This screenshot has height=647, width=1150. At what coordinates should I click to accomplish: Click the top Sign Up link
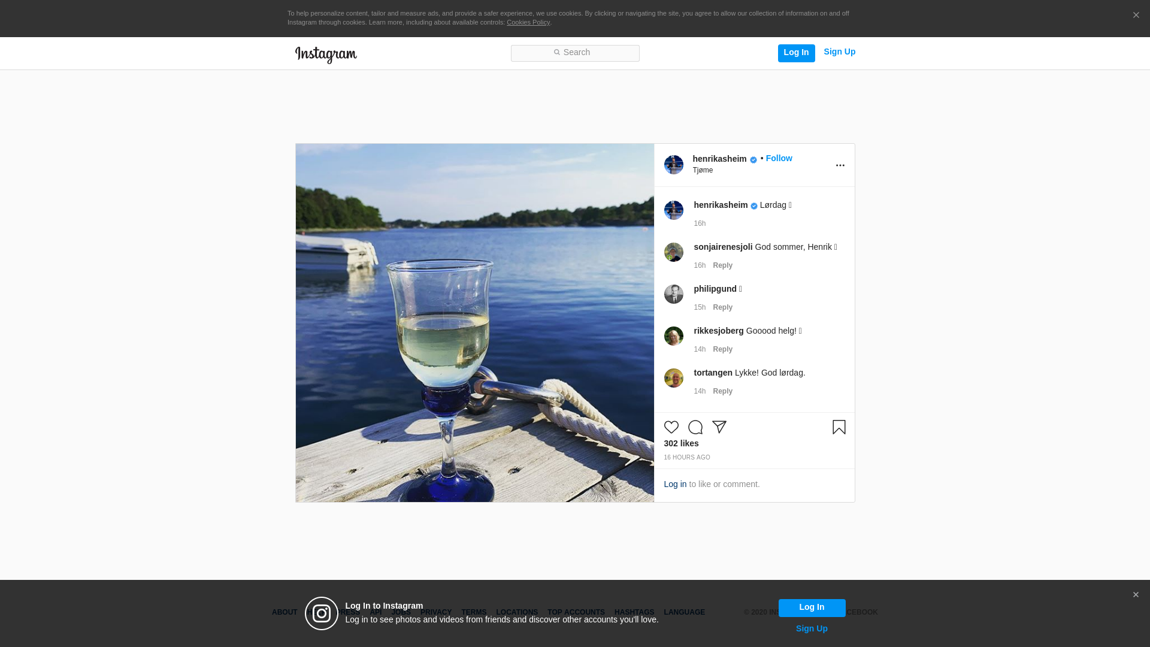[839, 52]
